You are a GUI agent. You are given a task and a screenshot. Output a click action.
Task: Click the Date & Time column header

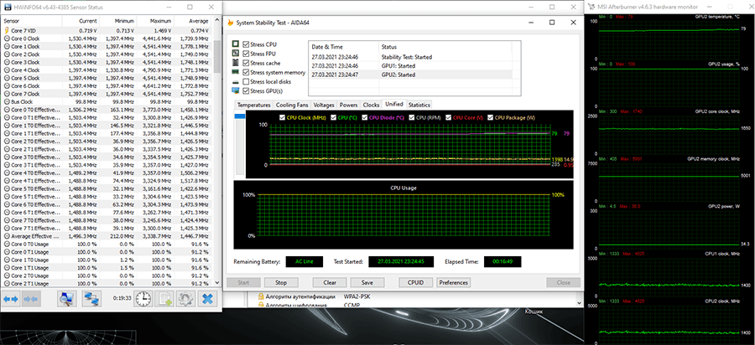click(x=343, y=47)
